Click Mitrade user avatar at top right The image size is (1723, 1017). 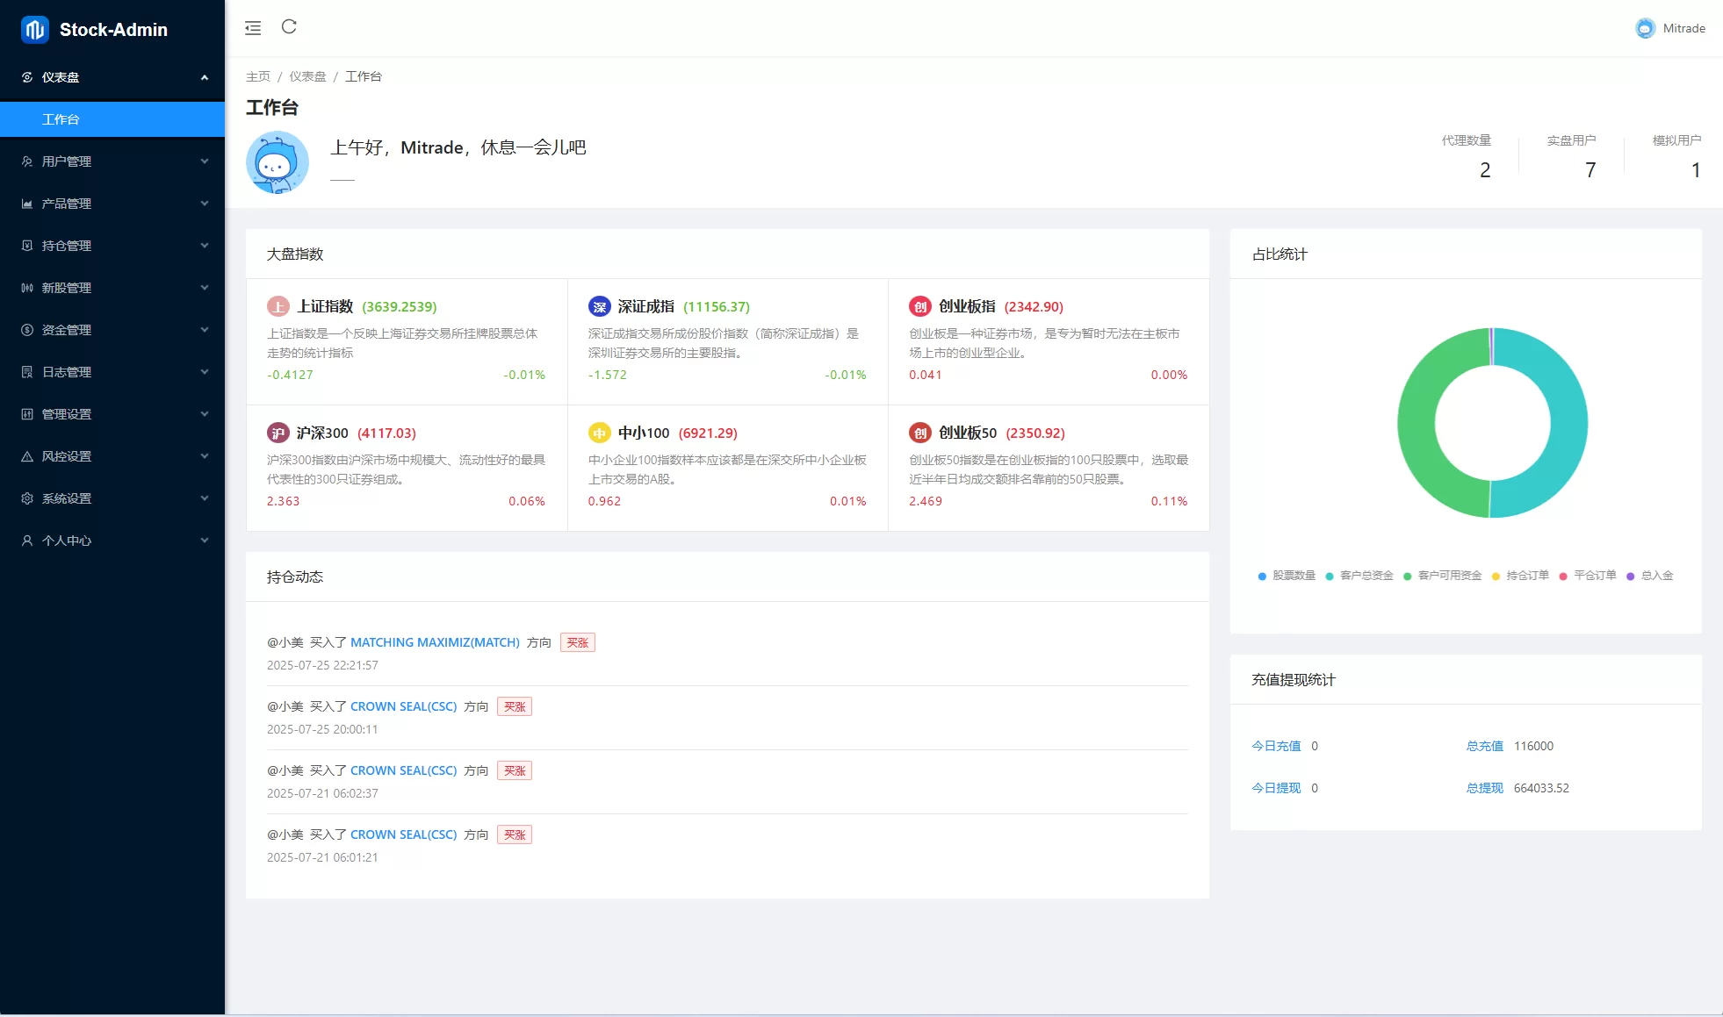point(1645,28)
